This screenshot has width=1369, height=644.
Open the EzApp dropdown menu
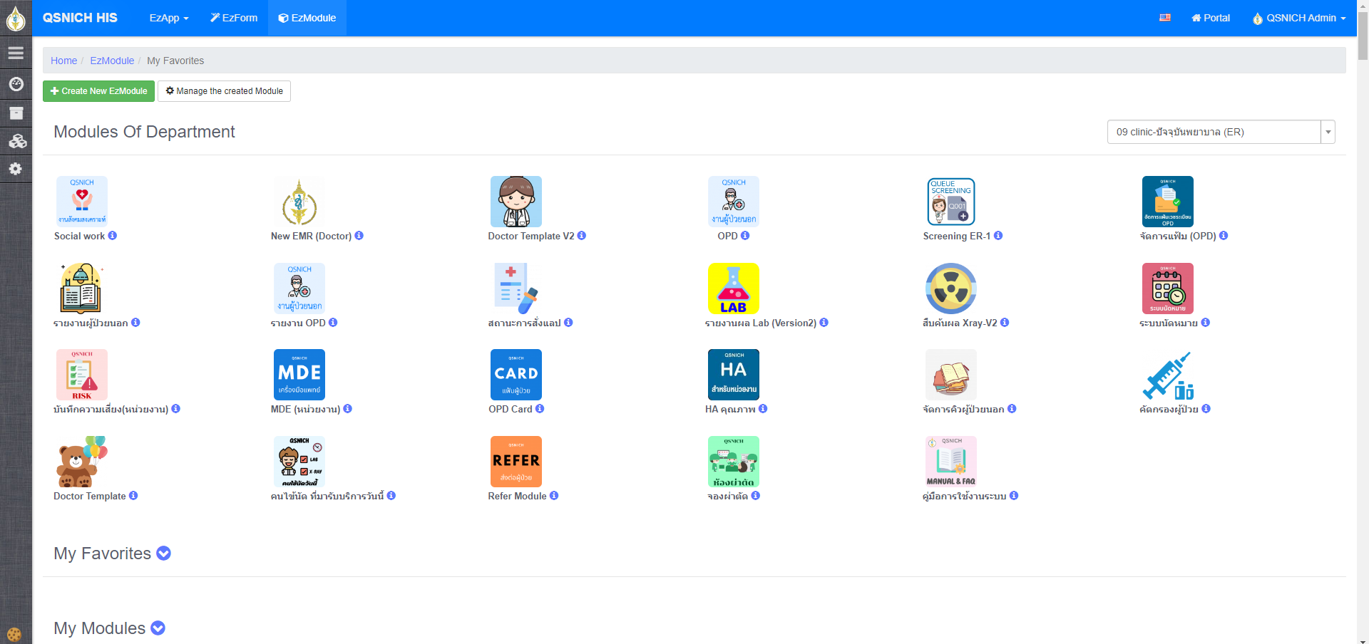pyautogui.click(x=168, y=18)
